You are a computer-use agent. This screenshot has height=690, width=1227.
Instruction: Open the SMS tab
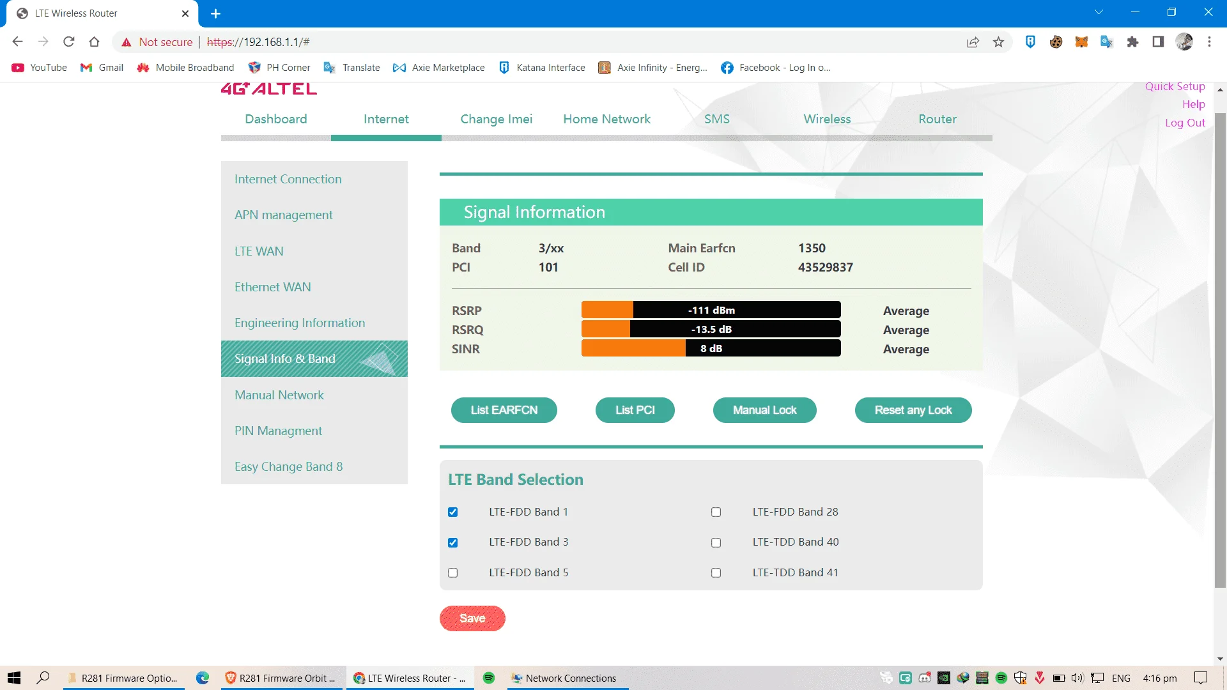click(717, 119)
